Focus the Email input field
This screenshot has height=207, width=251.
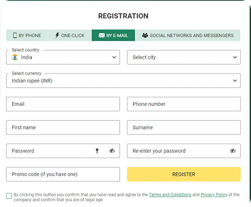coord(63,104)
